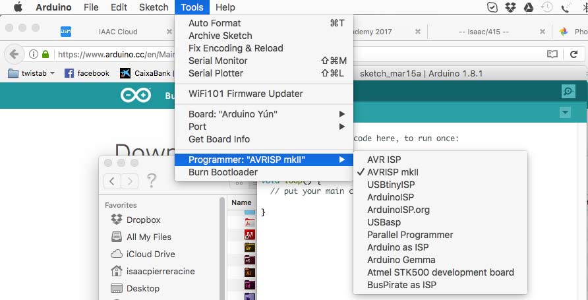The height and width of the screenshot is (300, 588).
Task: Open Dropbox in Finder sidebar
Action: tap(136, 220)
